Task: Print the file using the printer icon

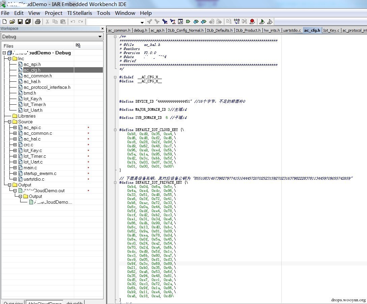Action: pyautogui.click(x=38, y=22)
